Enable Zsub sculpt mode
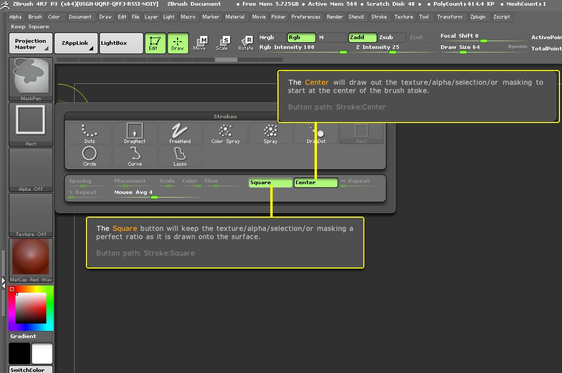562x373 pixels. point(392,37)
